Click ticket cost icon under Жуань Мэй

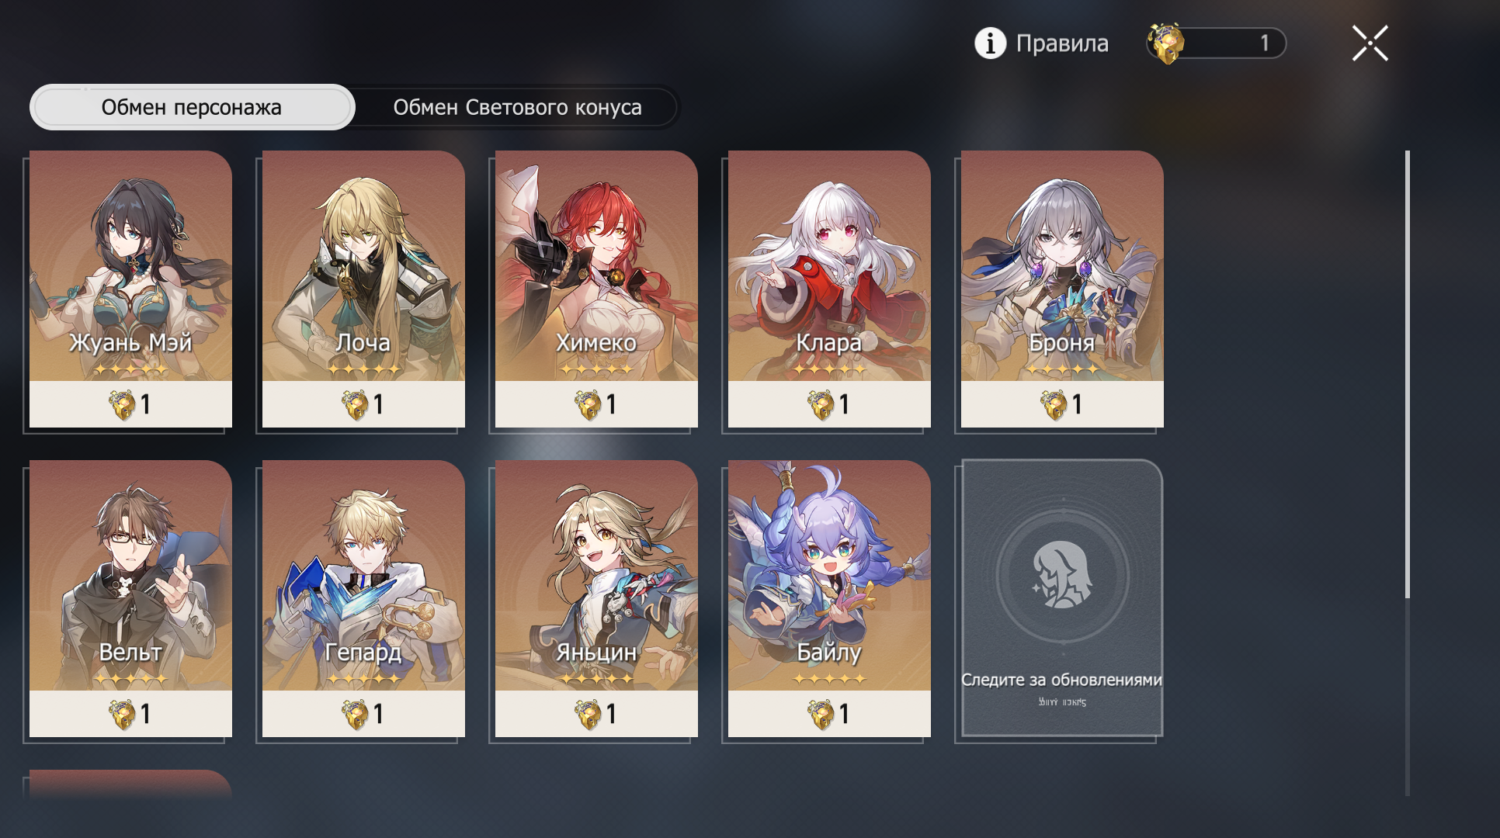click(122, 404)
